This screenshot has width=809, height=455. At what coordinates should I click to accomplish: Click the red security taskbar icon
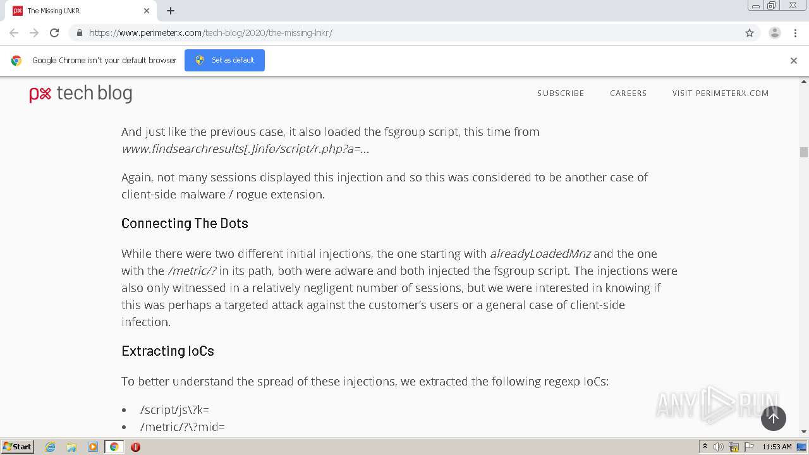pos(135,447)
